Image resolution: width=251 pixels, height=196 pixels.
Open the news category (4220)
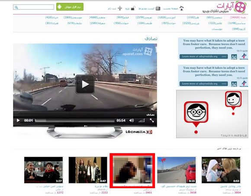(x=51, y=17)
